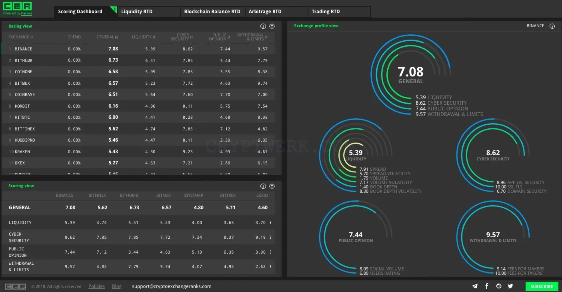Open the Telegram icon in footer
The image size is (562, 292).
[475, 286]
